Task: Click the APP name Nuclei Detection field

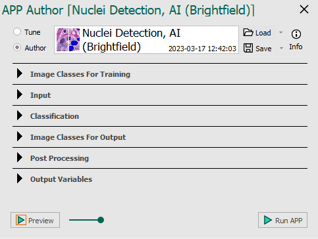Action: (x=146, y=39)
